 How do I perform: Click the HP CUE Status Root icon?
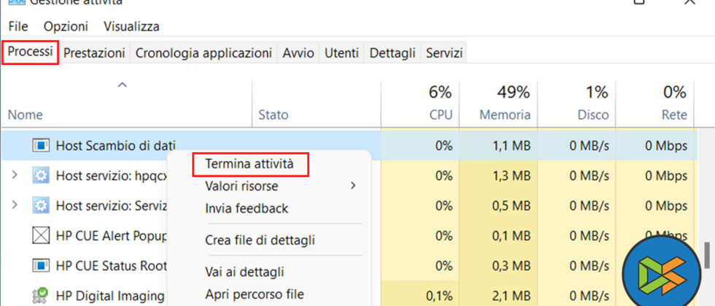coord(40,266)
